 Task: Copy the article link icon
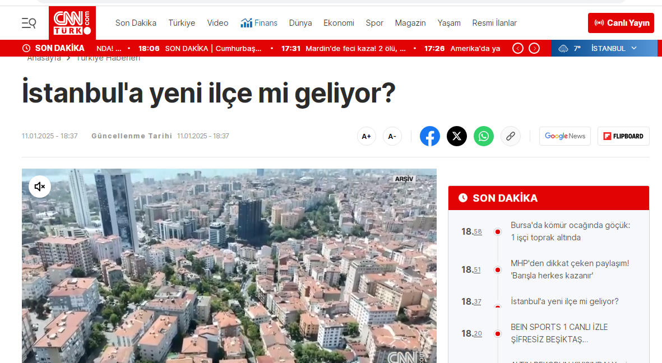tap(511, 136)
